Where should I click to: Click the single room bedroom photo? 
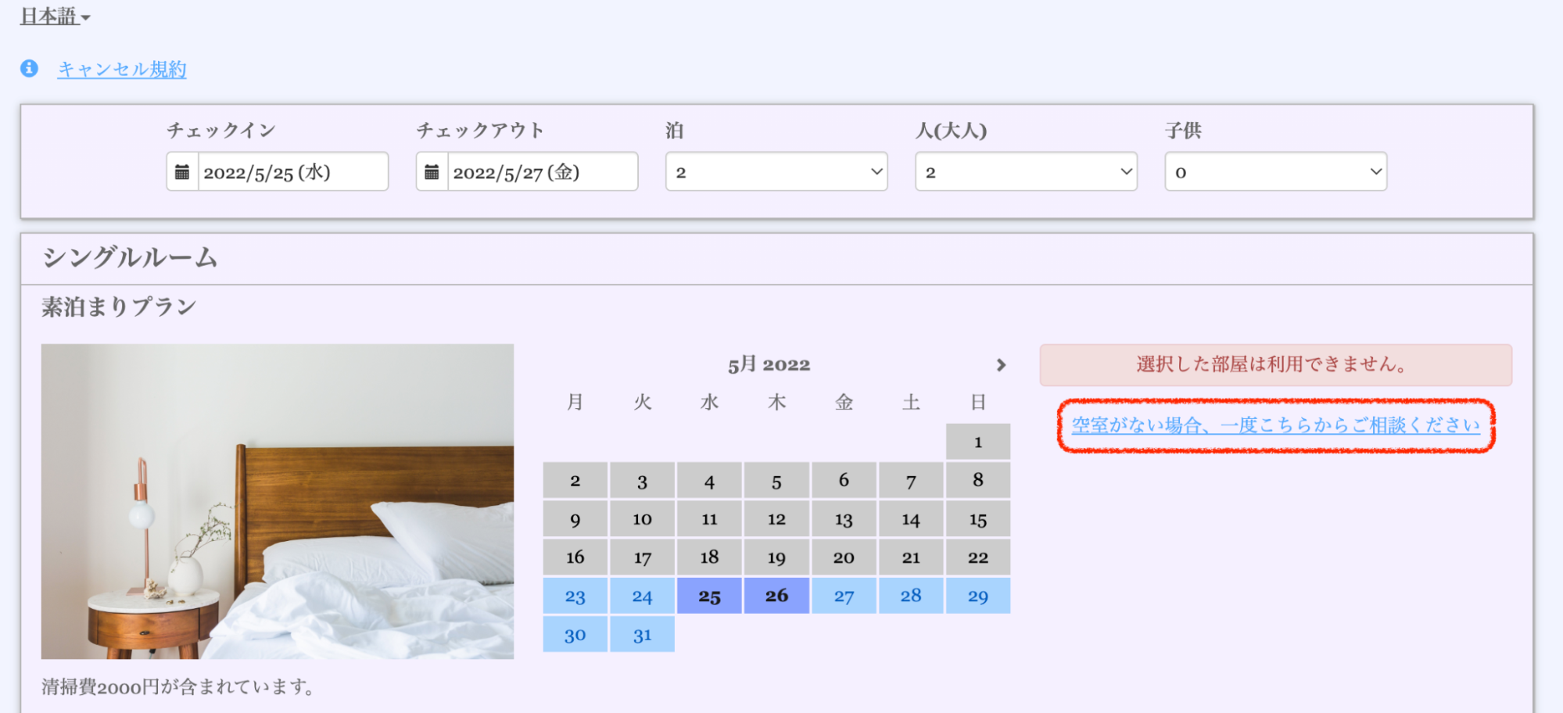pos(278,501)
